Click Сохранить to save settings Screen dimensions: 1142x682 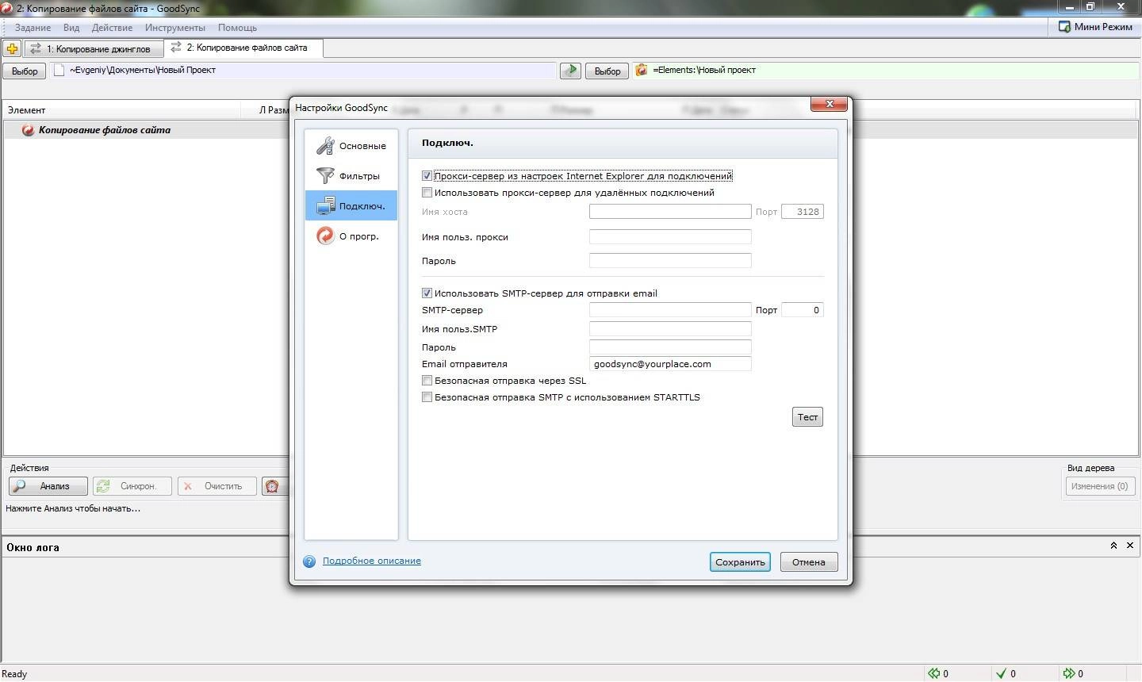click(740, 562)
